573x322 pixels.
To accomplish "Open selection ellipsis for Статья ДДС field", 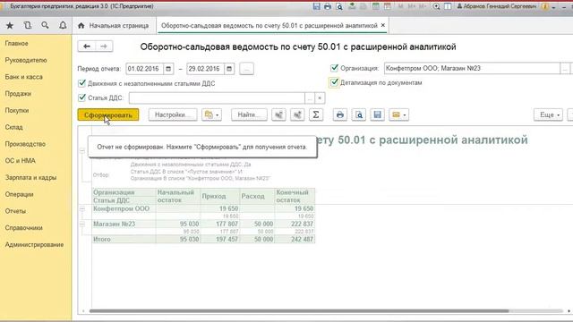I will (310, 97).
